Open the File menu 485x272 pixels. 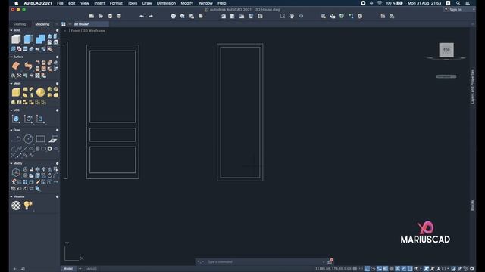pyautogui.click(x=60, y=3)
